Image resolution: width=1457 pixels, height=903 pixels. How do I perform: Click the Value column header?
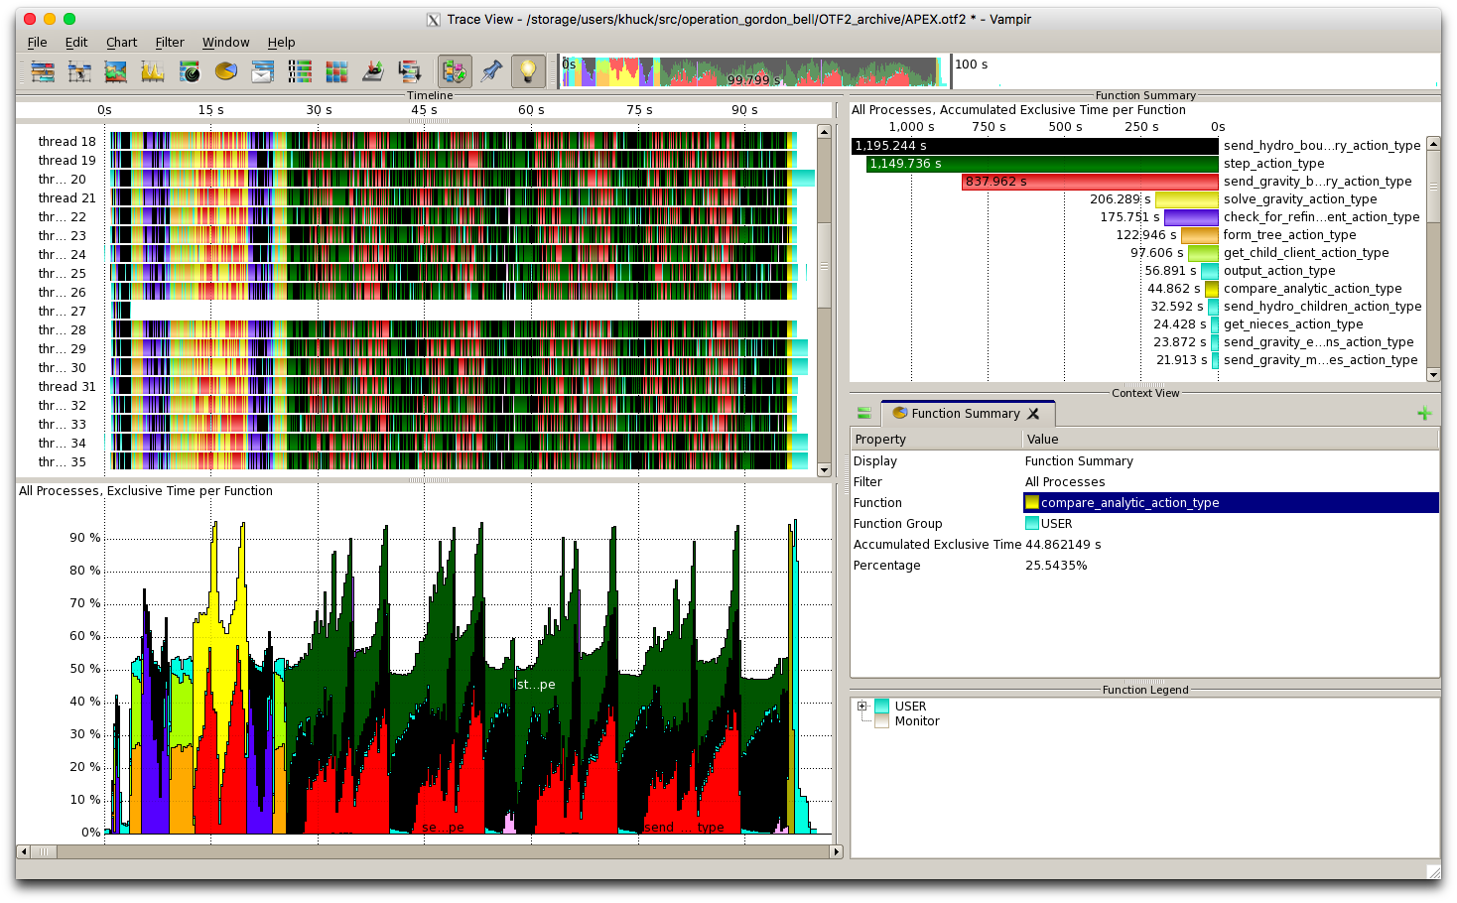pyautogui.click(x=1231, y=440)
